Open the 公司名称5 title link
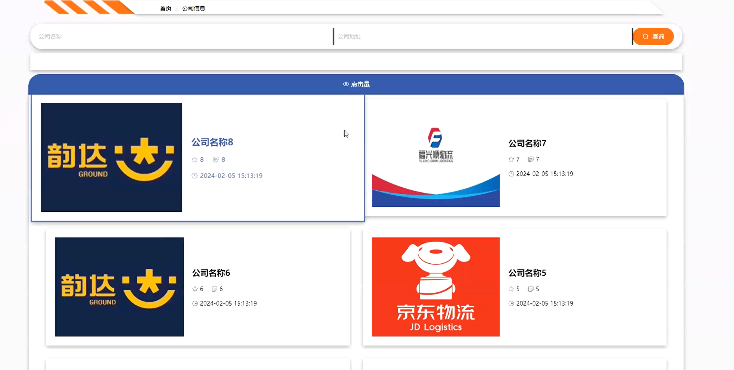This screenshot has width=734, height=370. pyautogui.click(x=527, y=273)
